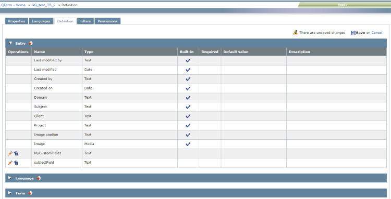Go to QTerm - Home breadcrumb

point(13,5)
